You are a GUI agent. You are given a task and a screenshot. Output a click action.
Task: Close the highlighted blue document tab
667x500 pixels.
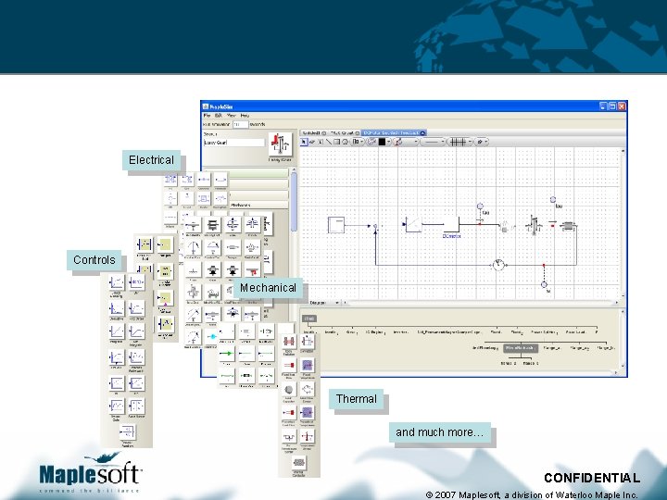click(422, 133)
